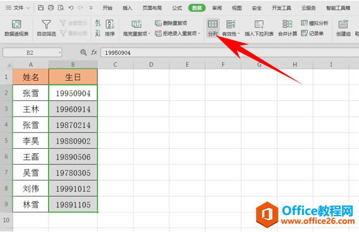Open 模拟分析 what-if analysis
359x232 pixels.
(x=315, y=23)
